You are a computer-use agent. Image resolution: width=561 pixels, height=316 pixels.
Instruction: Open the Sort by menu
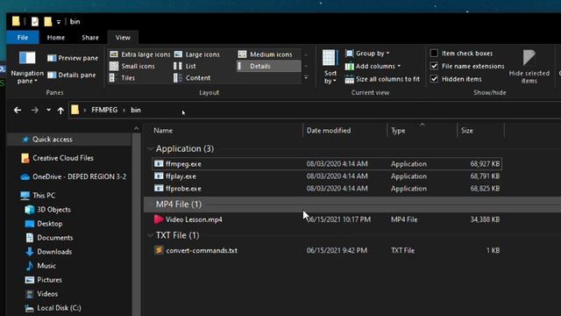tap(330, 68)
